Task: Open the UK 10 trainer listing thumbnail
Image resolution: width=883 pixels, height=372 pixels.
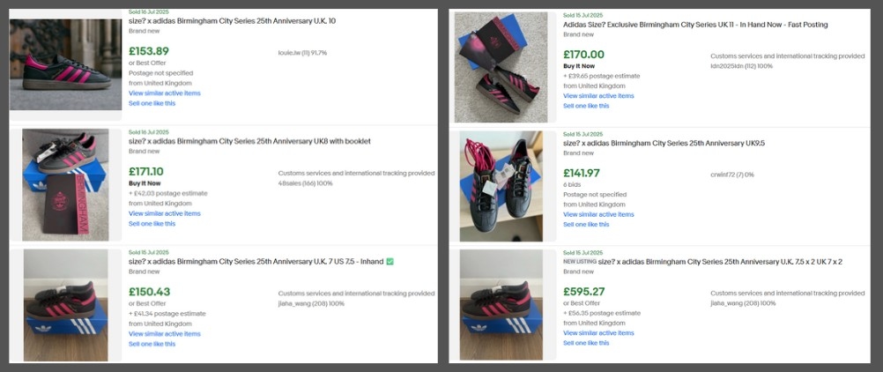Action: click(x=65, y=63)
